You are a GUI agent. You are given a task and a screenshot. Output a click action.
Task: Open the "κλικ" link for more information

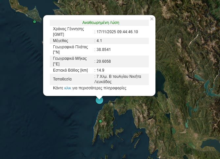click(x=68, y=88)
